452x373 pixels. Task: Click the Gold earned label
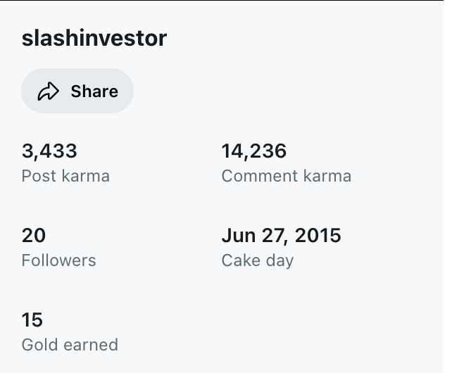(x=70, y=345)
